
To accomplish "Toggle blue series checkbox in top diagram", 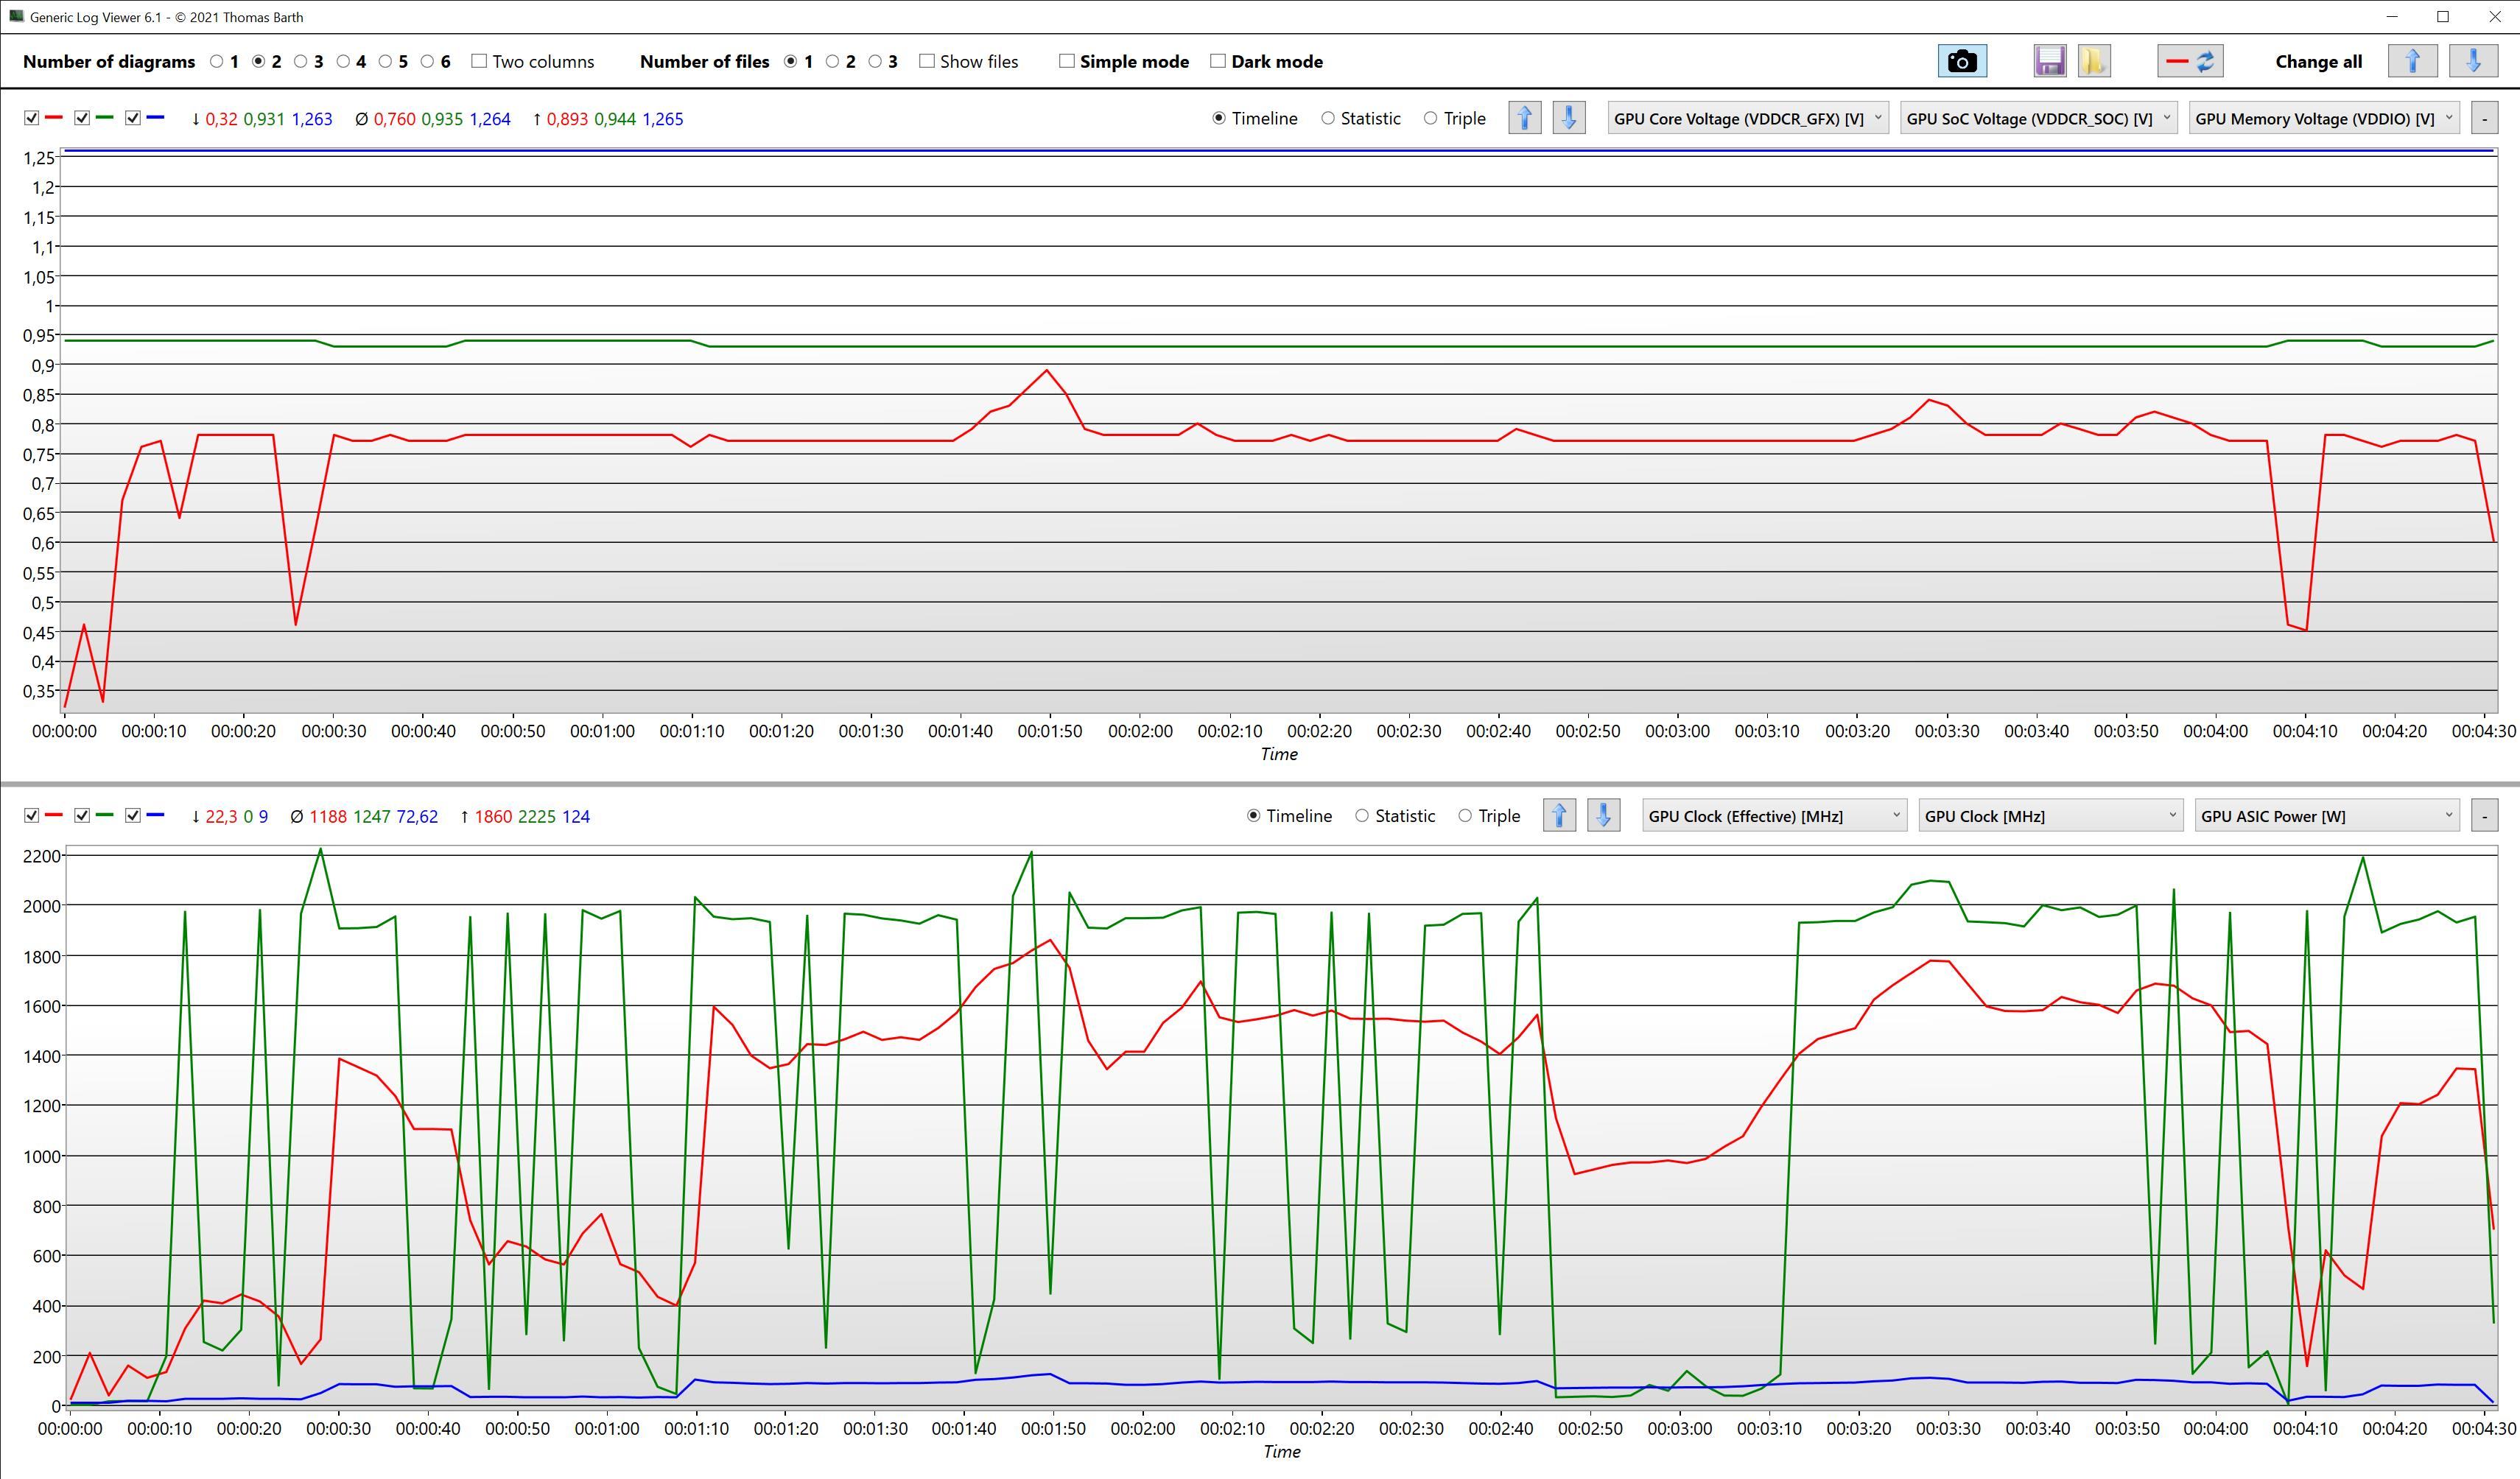I will 133,118.
